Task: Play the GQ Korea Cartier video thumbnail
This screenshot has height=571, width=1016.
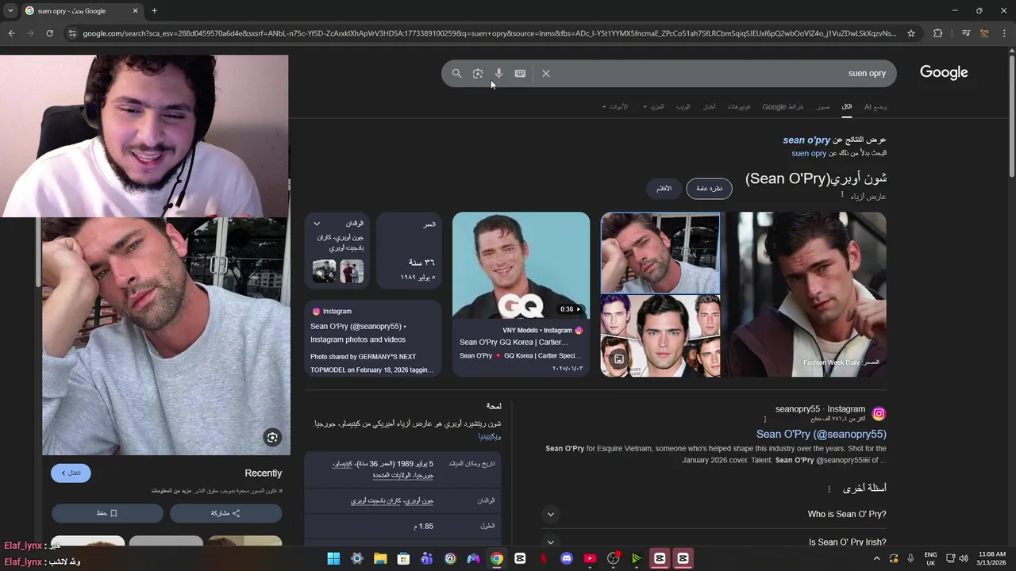Action: (521, 265)
